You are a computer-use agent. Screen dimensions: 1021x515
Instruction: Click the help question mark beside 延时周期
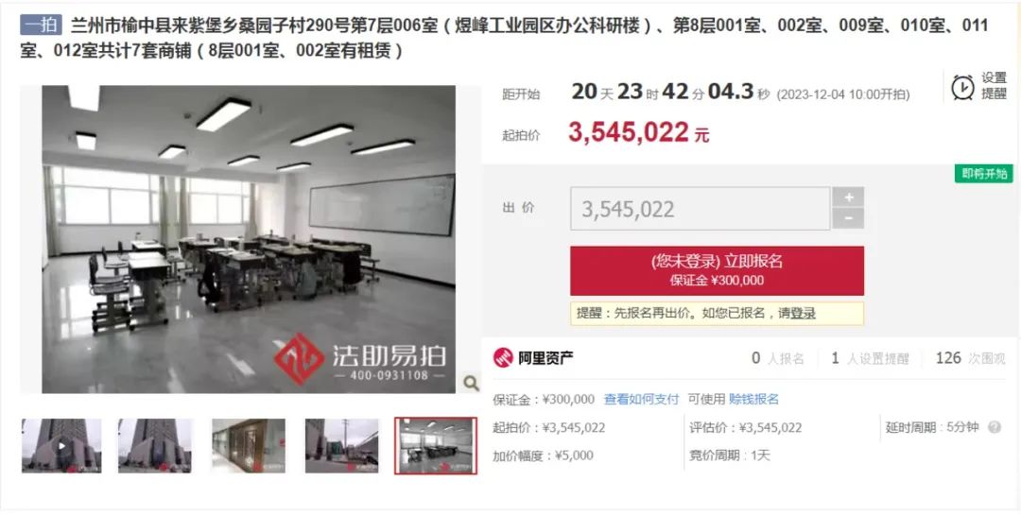click(994, 428)
